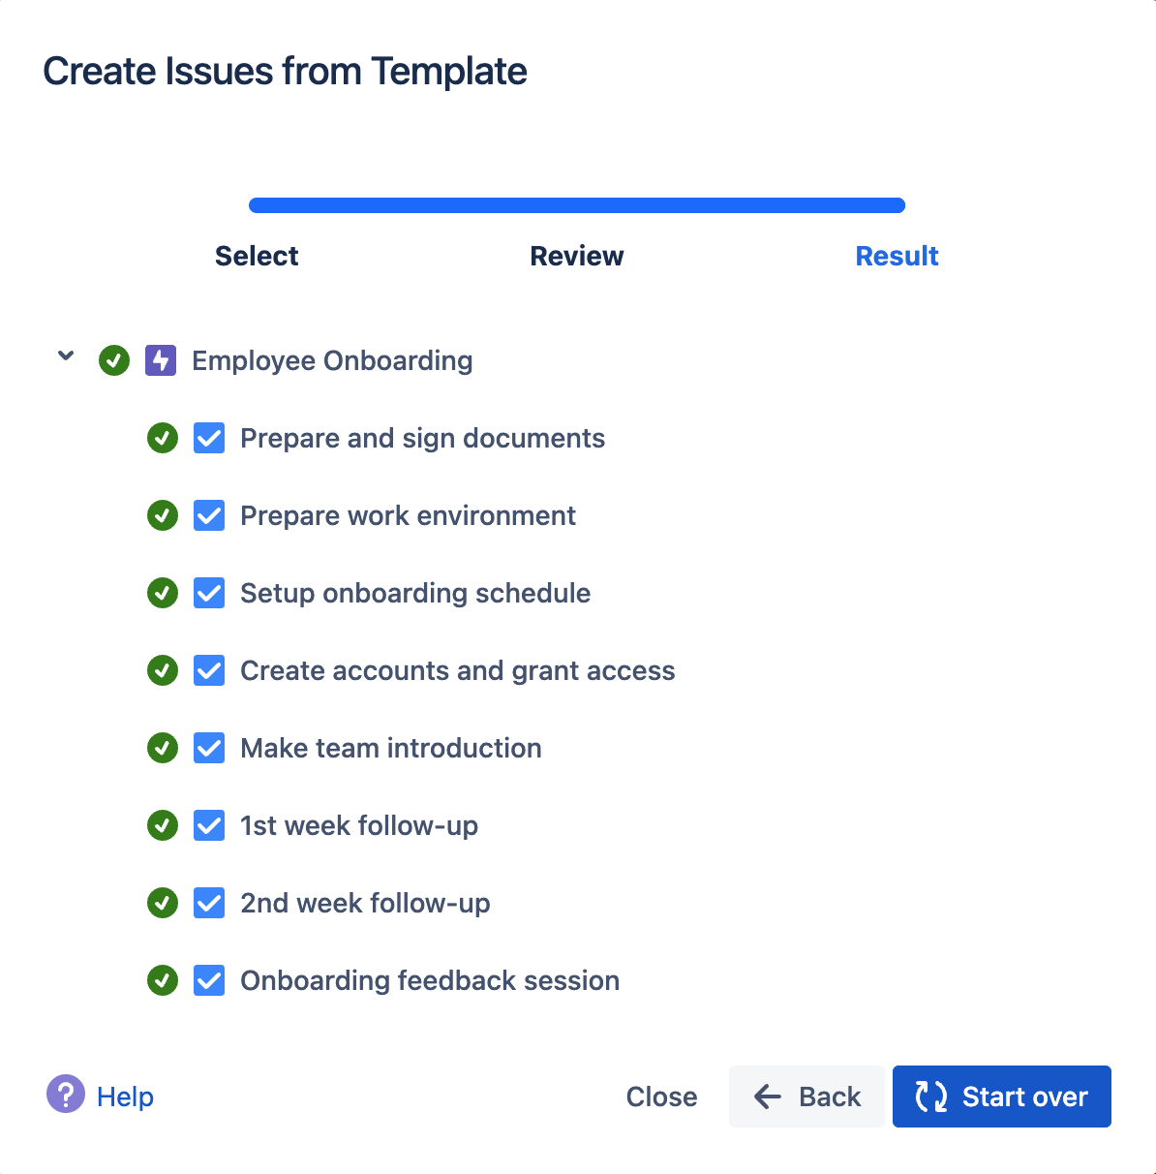Go back with the Back button
The image size is (1156, 1174).
807,1097
